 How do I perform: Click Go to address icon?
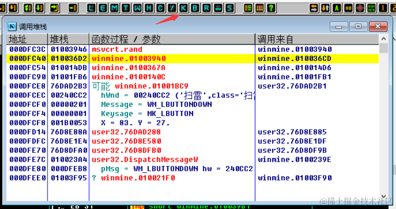point(73,8)
